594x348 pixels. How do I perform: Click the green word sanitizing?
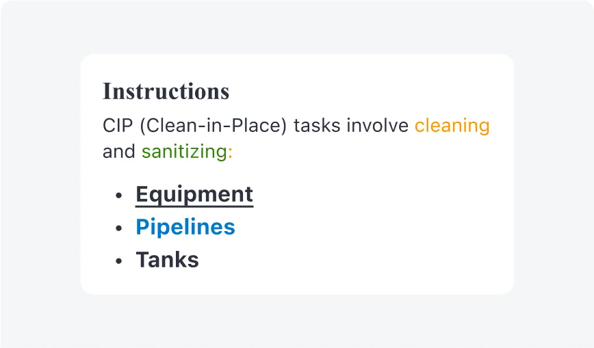(184, 152)
